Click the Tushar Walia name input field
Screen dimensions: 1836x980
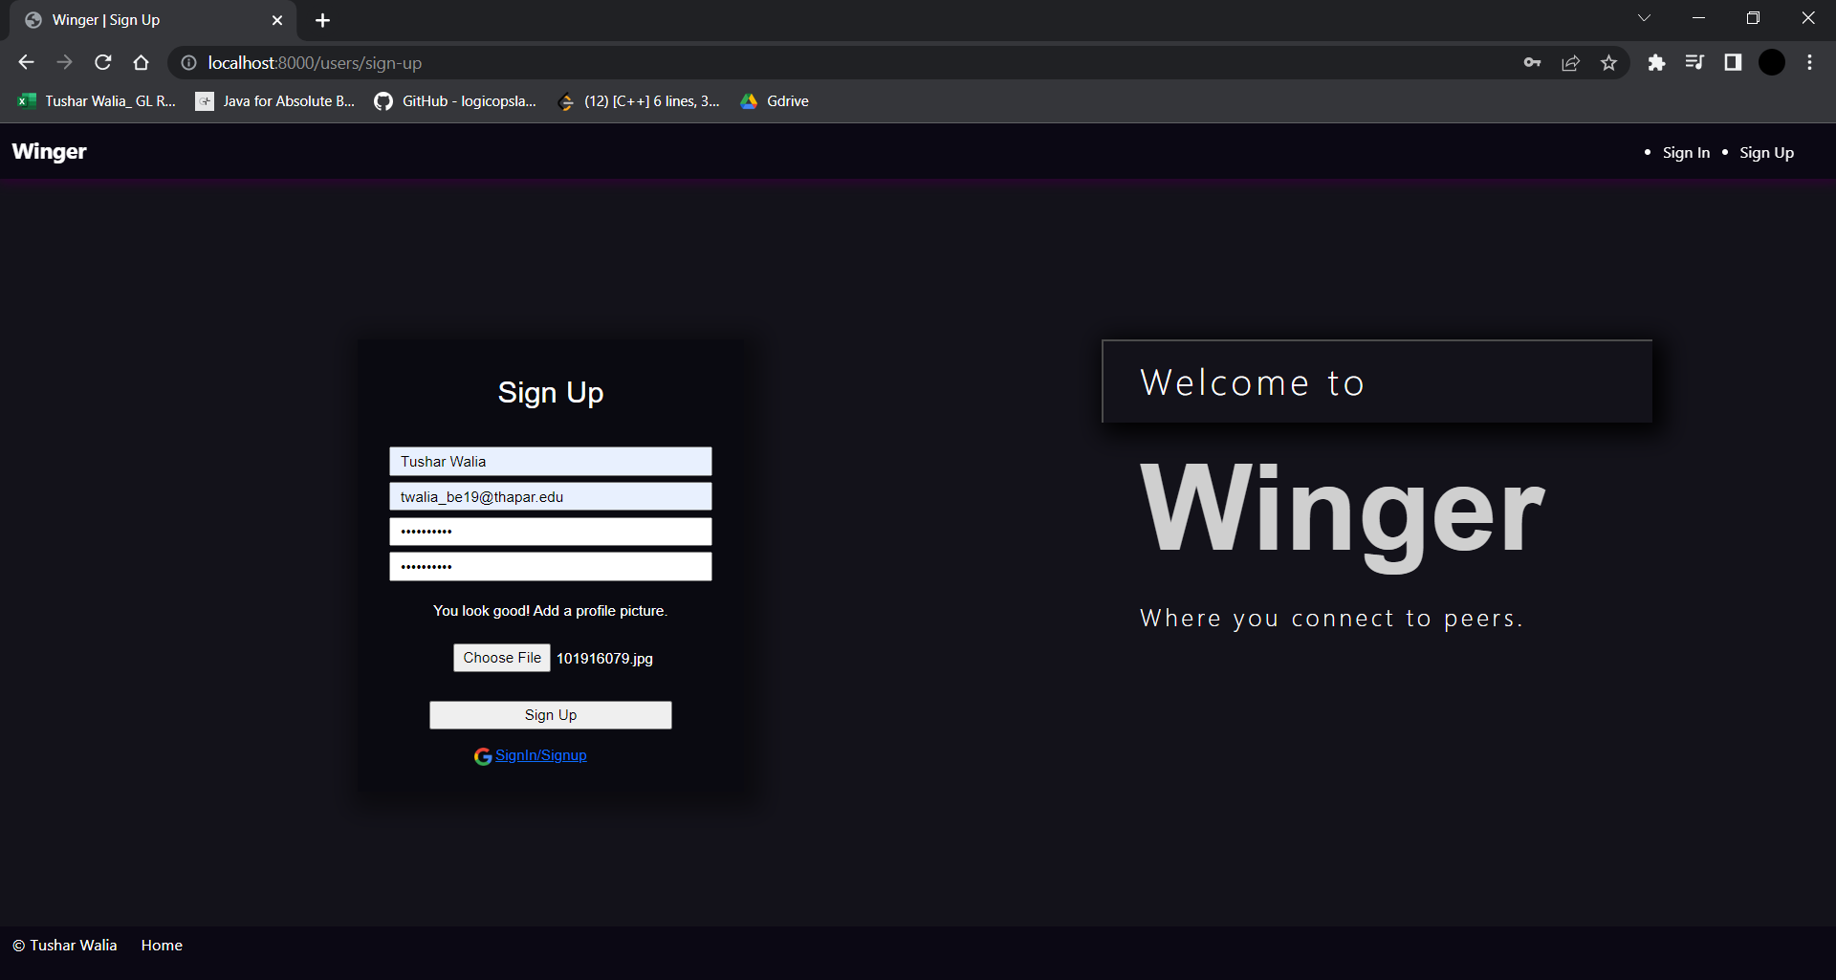coord(550,461)
